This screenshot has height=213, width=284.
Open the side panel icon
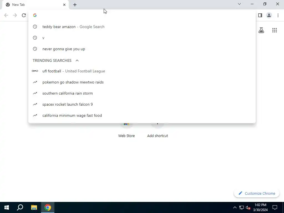click(260, 15)
